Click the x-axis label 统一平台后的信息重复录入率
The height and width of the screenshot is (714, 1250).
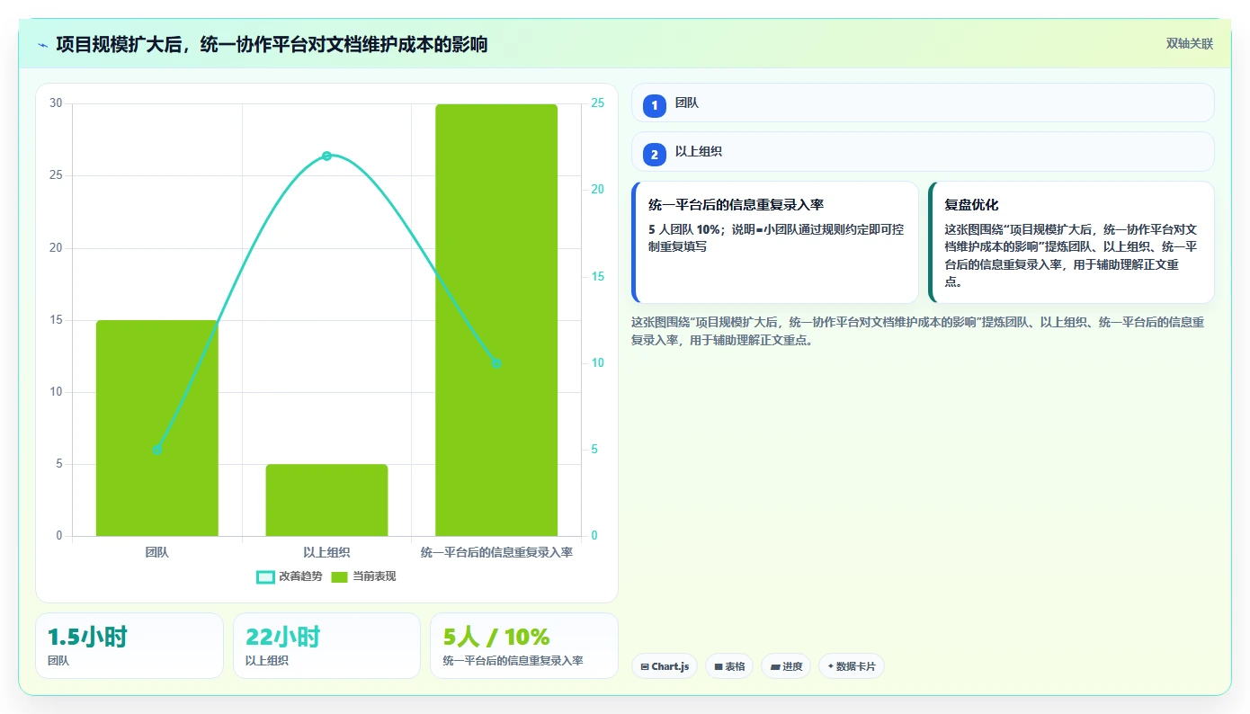tap(496, 552)
